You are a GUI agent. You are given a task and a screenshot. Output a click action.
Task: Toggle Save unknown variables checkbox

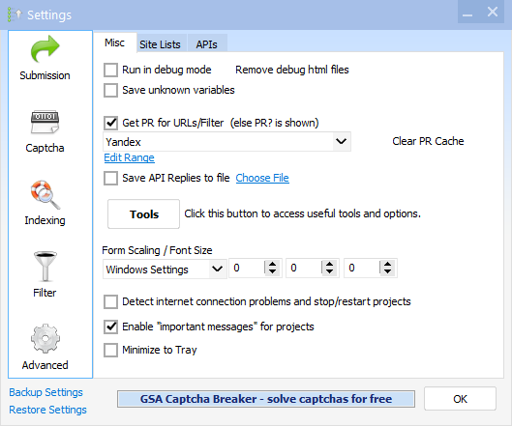point(110,90)
